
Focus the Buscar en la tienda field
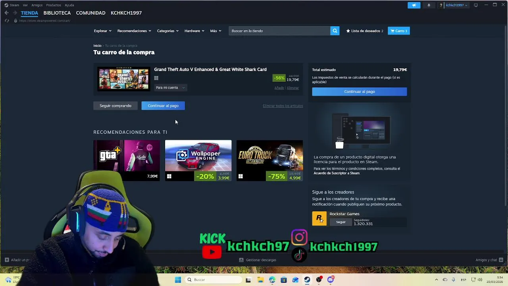279,31
